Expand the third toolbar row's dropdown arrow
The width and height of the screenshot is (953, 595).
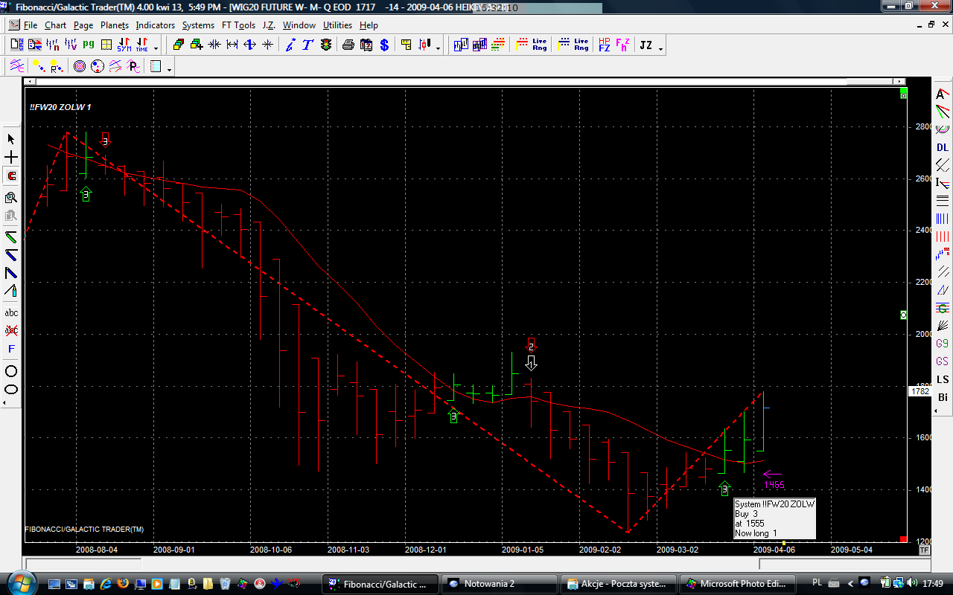point(170,69)
